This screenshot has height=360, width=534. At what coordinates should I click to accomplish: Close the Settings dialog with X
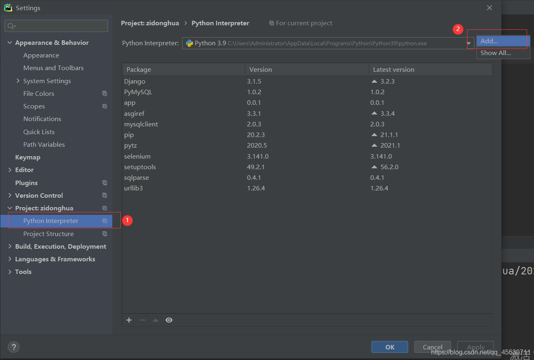click(x=489, y=8)
